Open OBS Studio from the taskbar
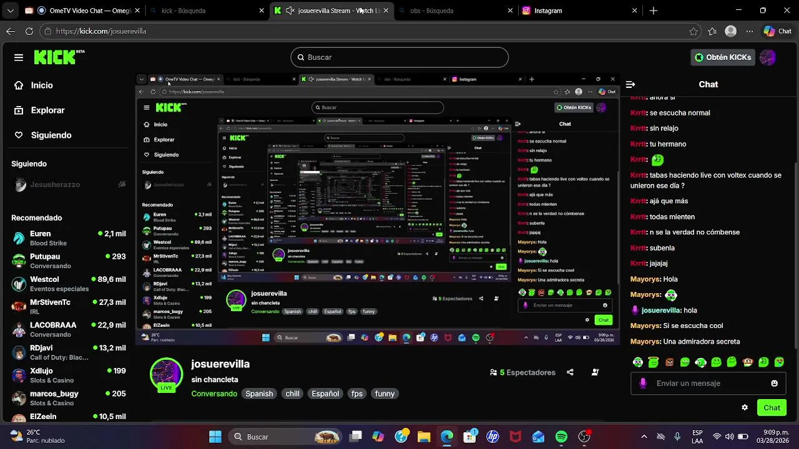 [584, 437]
